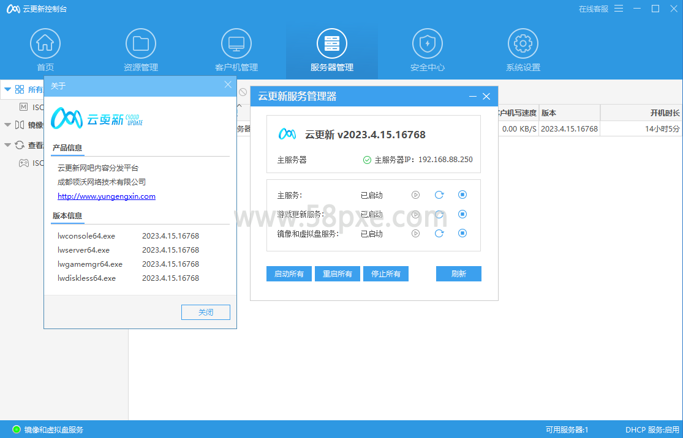Close 关于 dialog via X icon
Image resolution: width=683 pixels, height=438 pixels.
point(228,85)
